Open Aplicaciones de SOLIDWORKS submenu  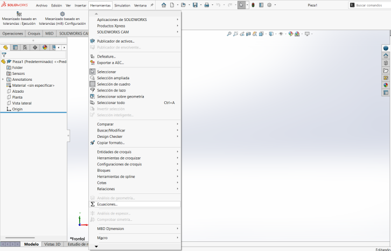point(135,20)
